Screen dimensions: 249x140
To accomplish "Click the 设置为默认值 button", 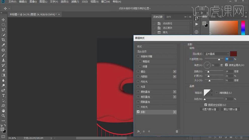I will 209,109.
